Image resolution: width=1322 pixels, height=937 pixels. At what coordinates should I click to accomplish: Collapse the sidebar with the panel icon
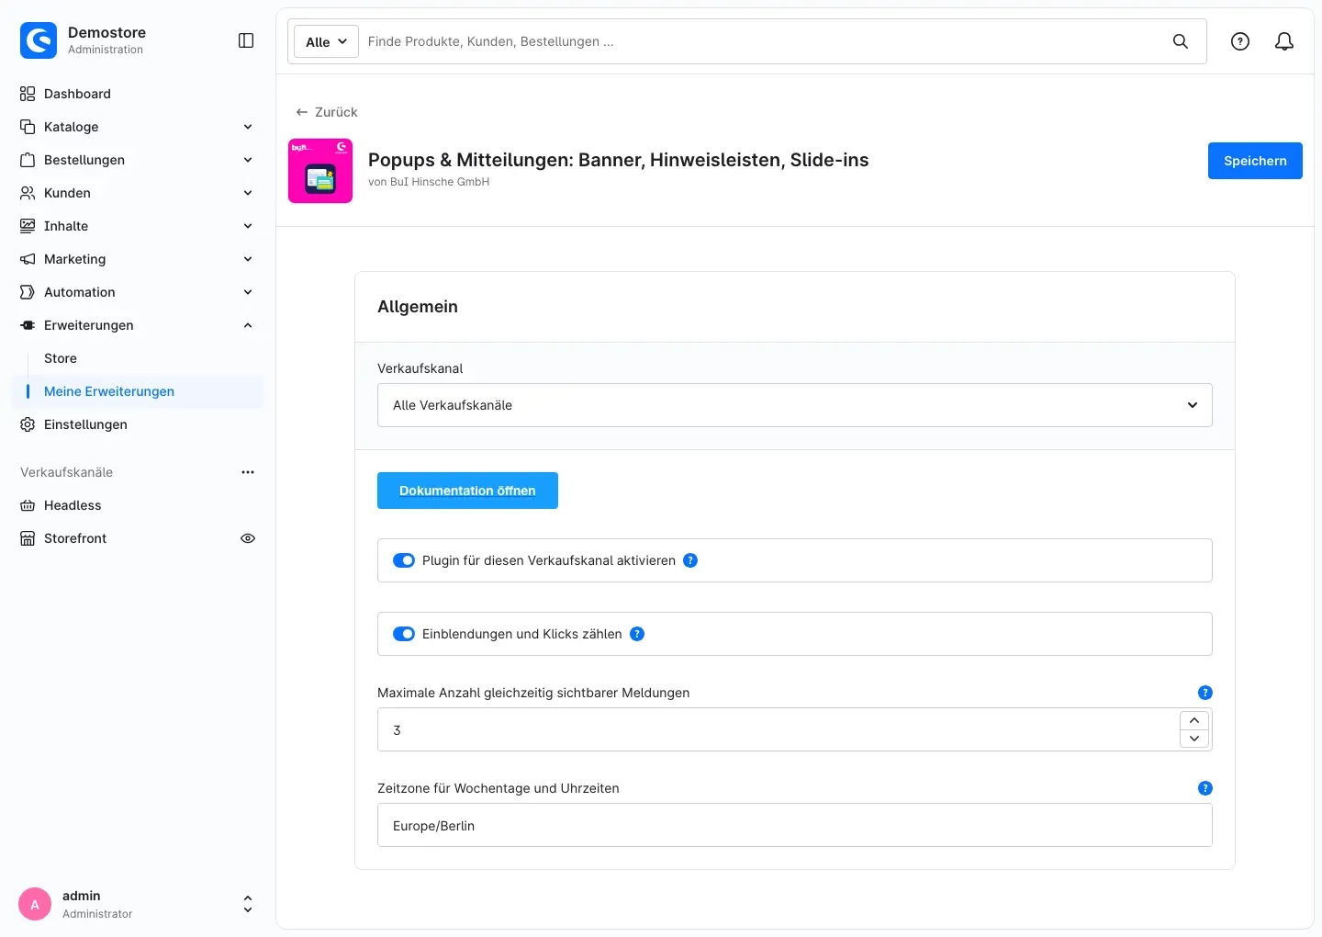click(x=246, y=40)
